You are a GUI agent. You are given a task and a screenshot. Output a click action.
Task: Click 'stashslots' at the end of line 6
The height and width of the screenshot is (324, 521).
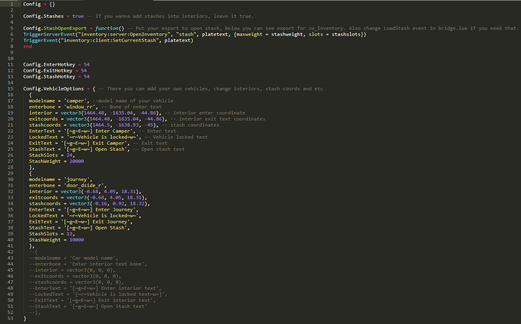point(346,34)
